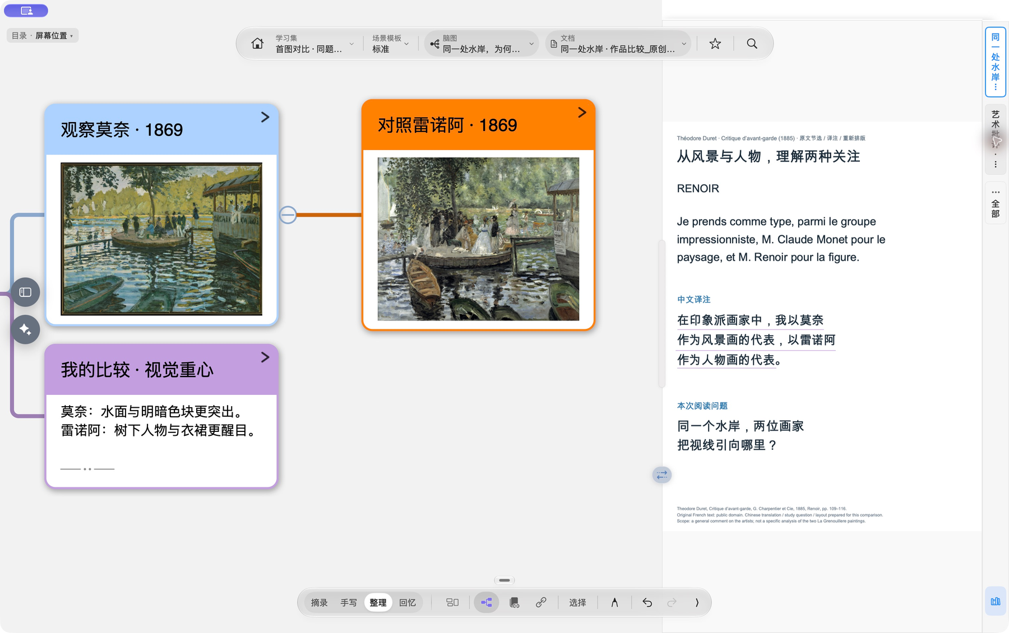
Task: Collapse the branch with minus circle toggle
Action: (x=288, y=215)
